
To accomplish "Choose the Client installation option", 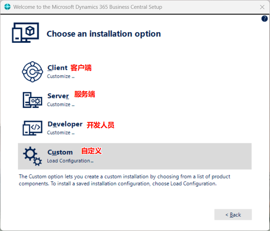I will coord(57,68).
